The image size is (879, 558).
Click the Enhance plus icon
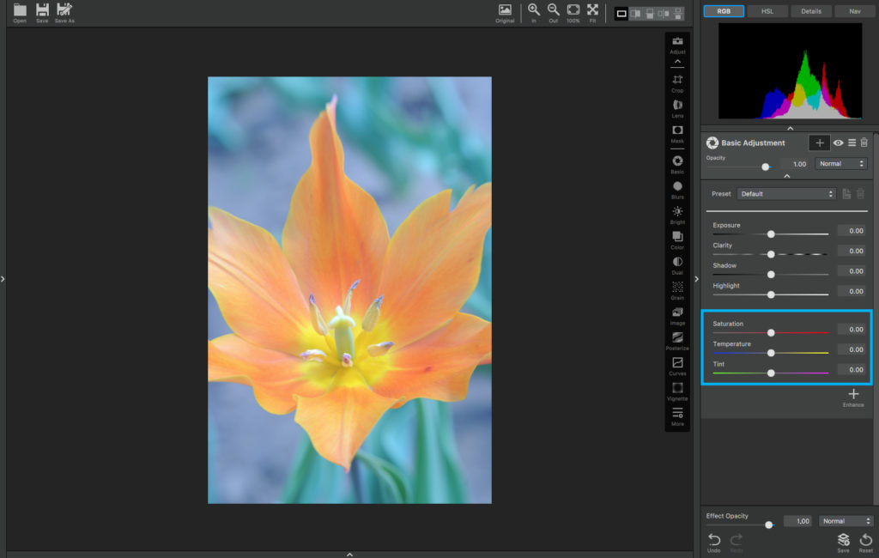853,394
